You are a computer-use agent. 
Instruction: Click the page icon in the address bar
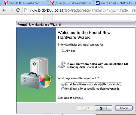[26, 10]
